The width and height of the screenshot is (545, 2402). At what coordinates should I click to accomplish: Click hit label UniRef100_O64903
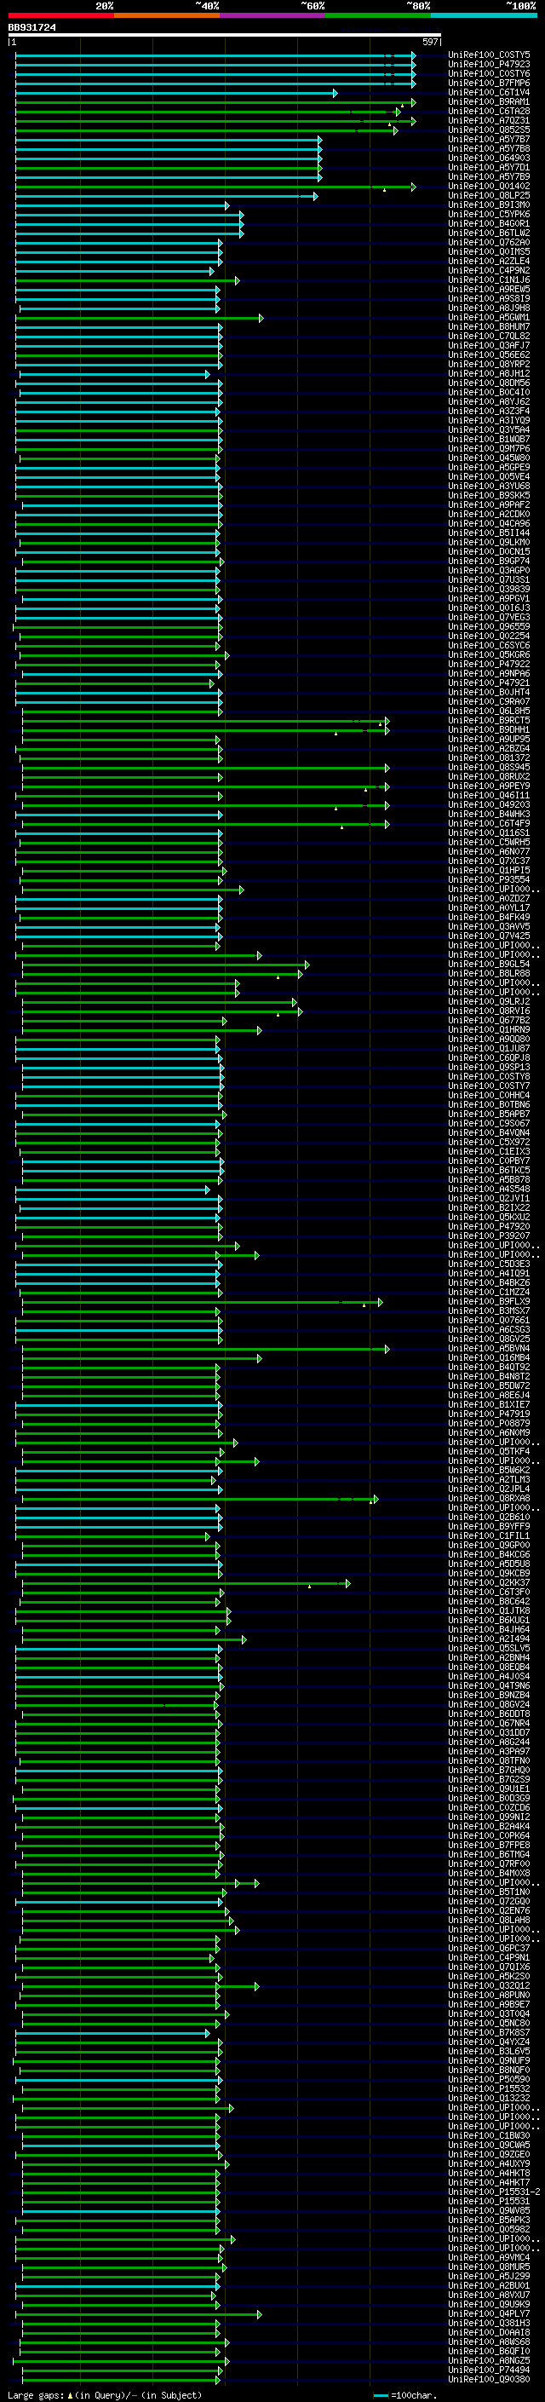coord(489,158)
